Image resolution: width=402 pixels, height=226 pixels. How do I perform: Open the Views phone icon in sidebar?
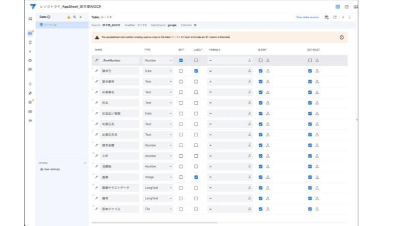coord(31,42)
